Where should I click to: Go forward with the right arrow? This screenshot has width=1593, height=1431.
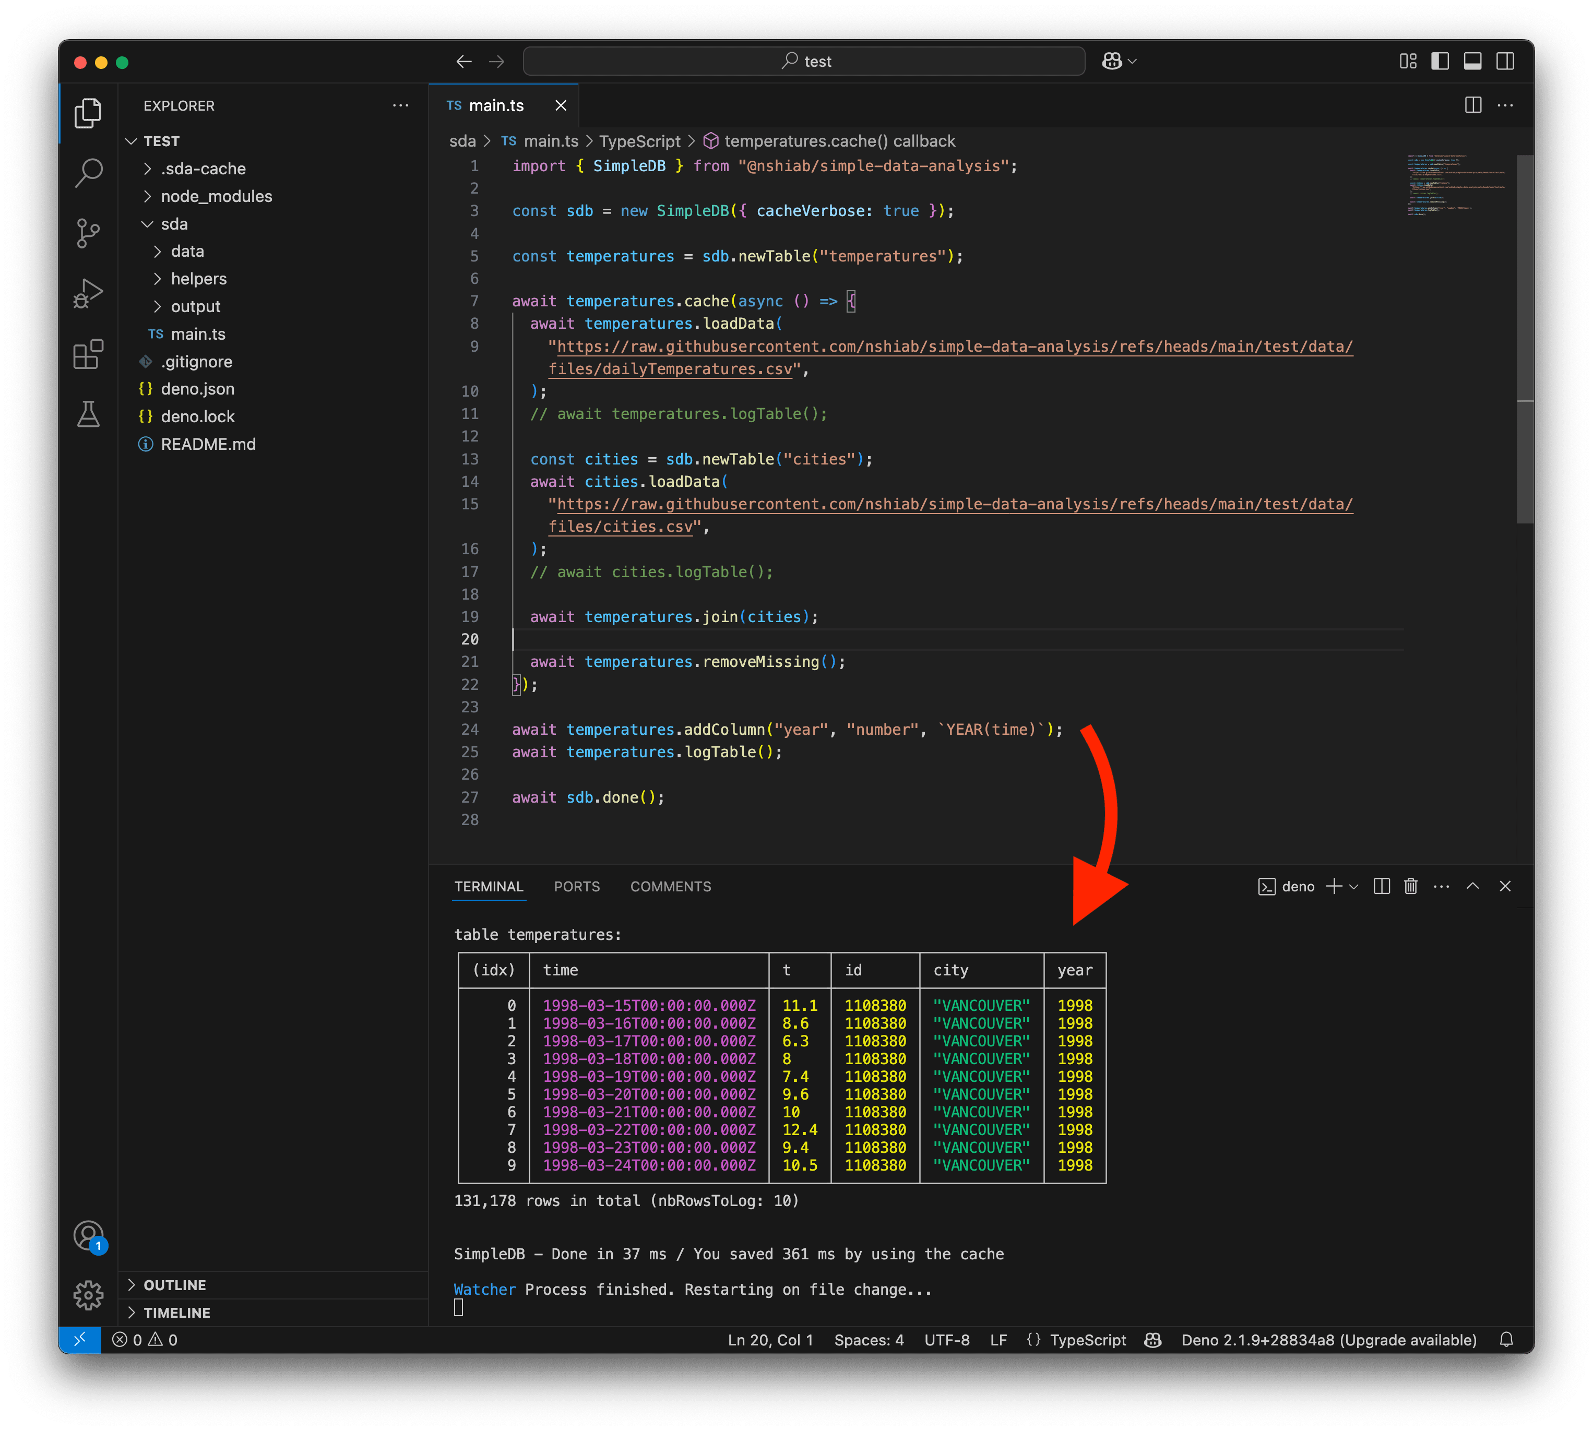pyautogui.click(x=496, y=62)
